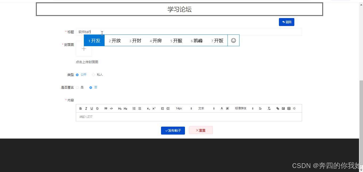
Task: Toggle underline formatting in the editor
Action: pos(92,109)
